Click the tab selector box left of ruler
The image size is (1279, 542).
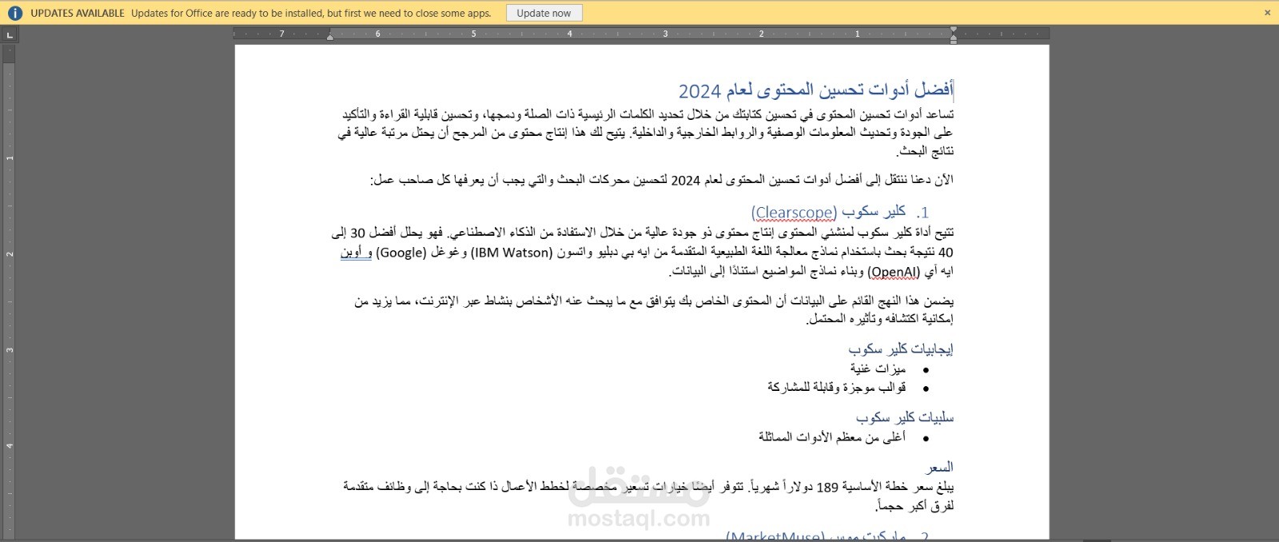[10, 34]
